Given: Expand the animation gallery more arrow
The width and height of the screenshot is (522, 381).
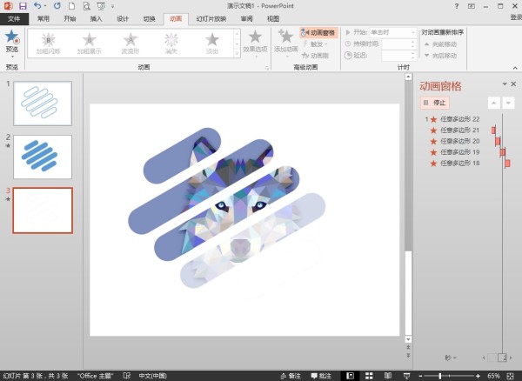Looking at the screenshot, I should (237, 54).
